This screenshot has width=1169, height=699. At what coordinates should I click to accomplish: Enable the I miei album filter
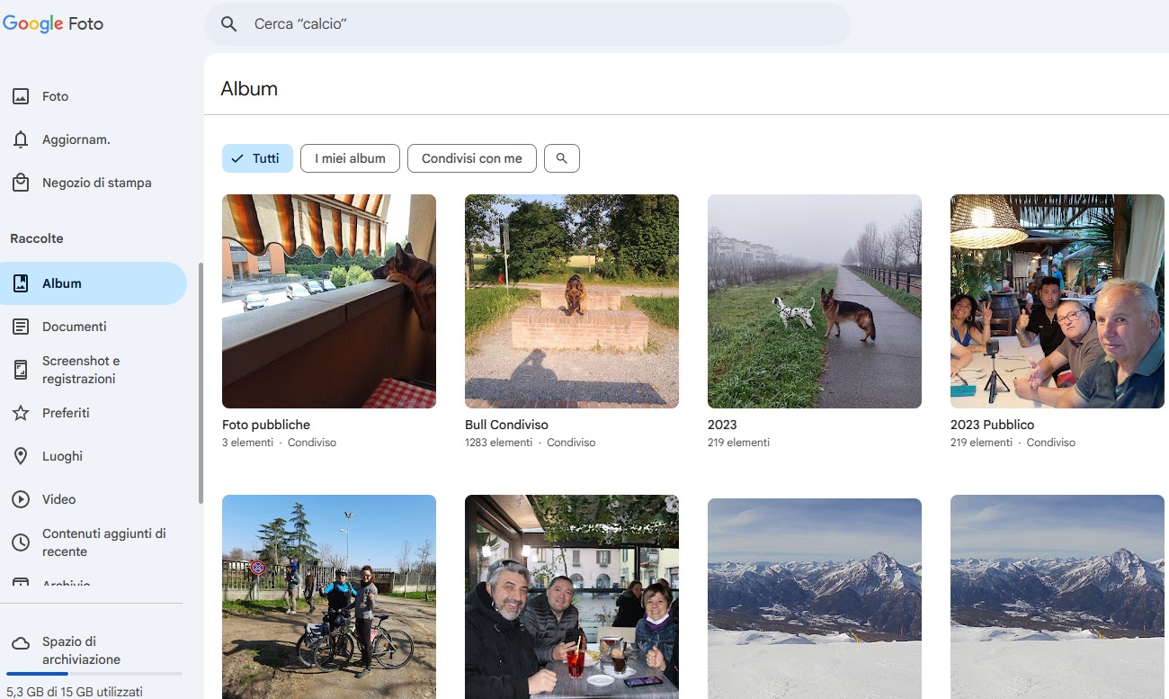point(350,157)
